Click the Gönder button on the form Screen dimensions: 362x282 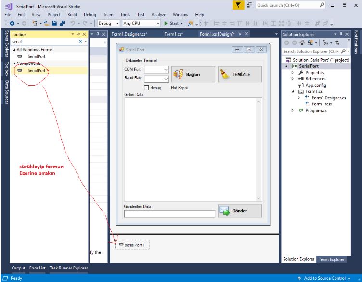pyautogui.click(x=240, y=211)
